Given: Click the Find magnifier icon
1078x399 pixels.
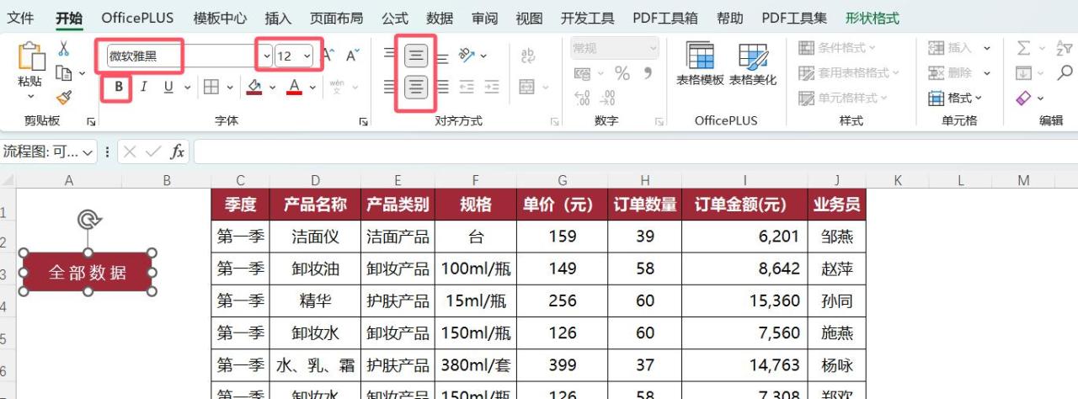Looking at the screenshot, I should click(1065, 73).
